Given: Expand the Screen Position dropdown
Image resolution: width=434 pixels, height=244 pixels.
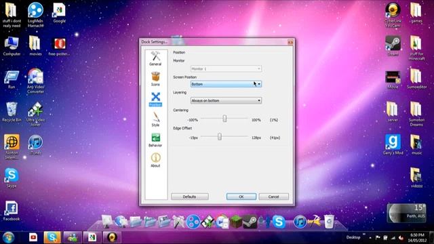Looking at the screenshot, I should 226,84.
